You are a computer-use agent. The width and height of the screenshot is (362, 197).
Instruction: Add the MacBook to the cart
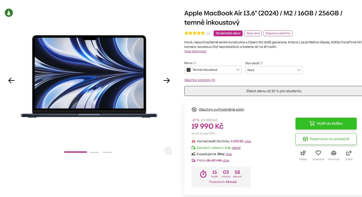(326, 123)
